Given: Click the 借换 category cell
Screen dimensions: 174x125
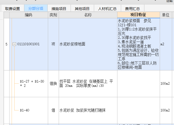Looking at the screenshot, I should click(53, 84).
